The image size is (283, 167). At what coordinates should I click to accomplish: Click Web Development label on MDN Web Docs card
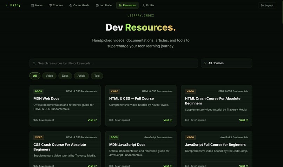click(44, 120)
